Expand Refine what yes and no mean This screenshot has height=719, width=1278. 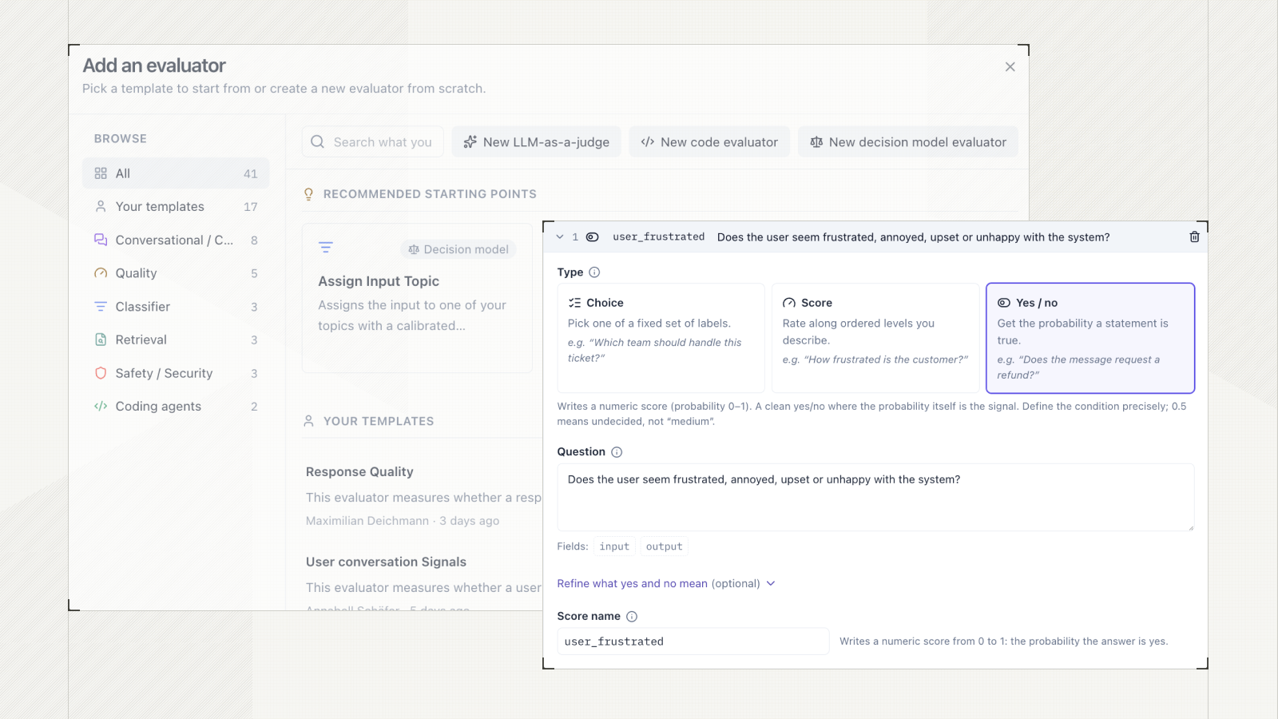[666, 584]
